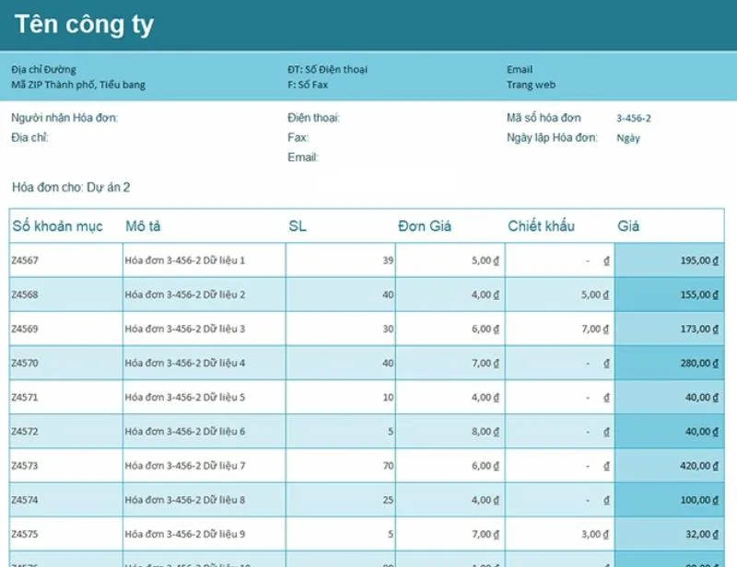Click item number cell Z4567
The image size is (737, 567).
[25, 260]
